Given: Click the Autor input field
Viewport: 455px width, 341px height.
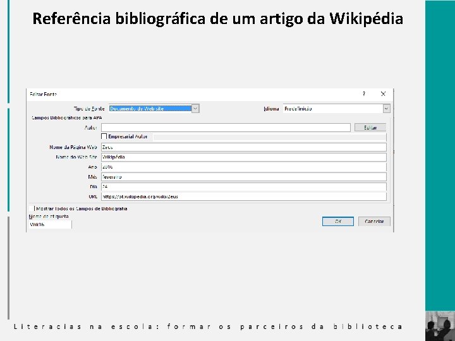Looking at the screenshot, I should pyautogui.click(x=226, y=128).
